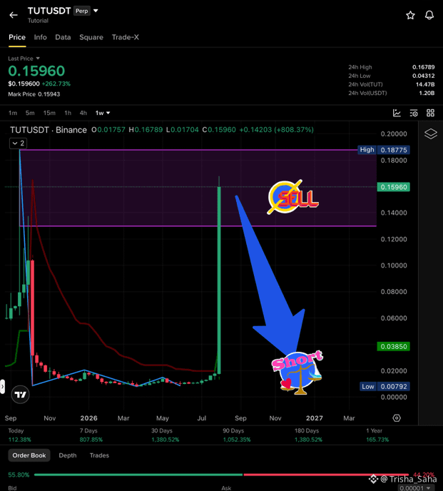
Task: Click the 0.03850 green price label
Action: point(394,347)
